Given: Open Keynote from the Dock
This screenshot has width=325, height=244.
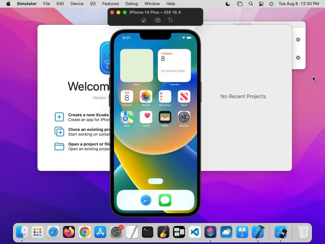Looking at the screenshot, I should [242, 232].
